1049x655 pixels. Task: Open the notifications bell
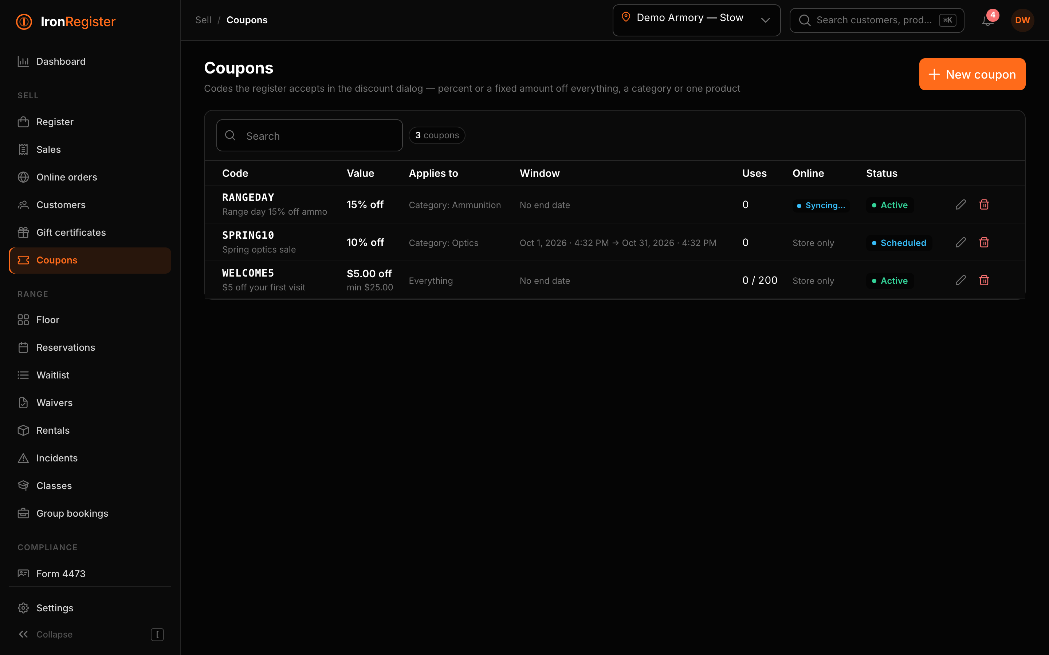(x=987, y=20)
